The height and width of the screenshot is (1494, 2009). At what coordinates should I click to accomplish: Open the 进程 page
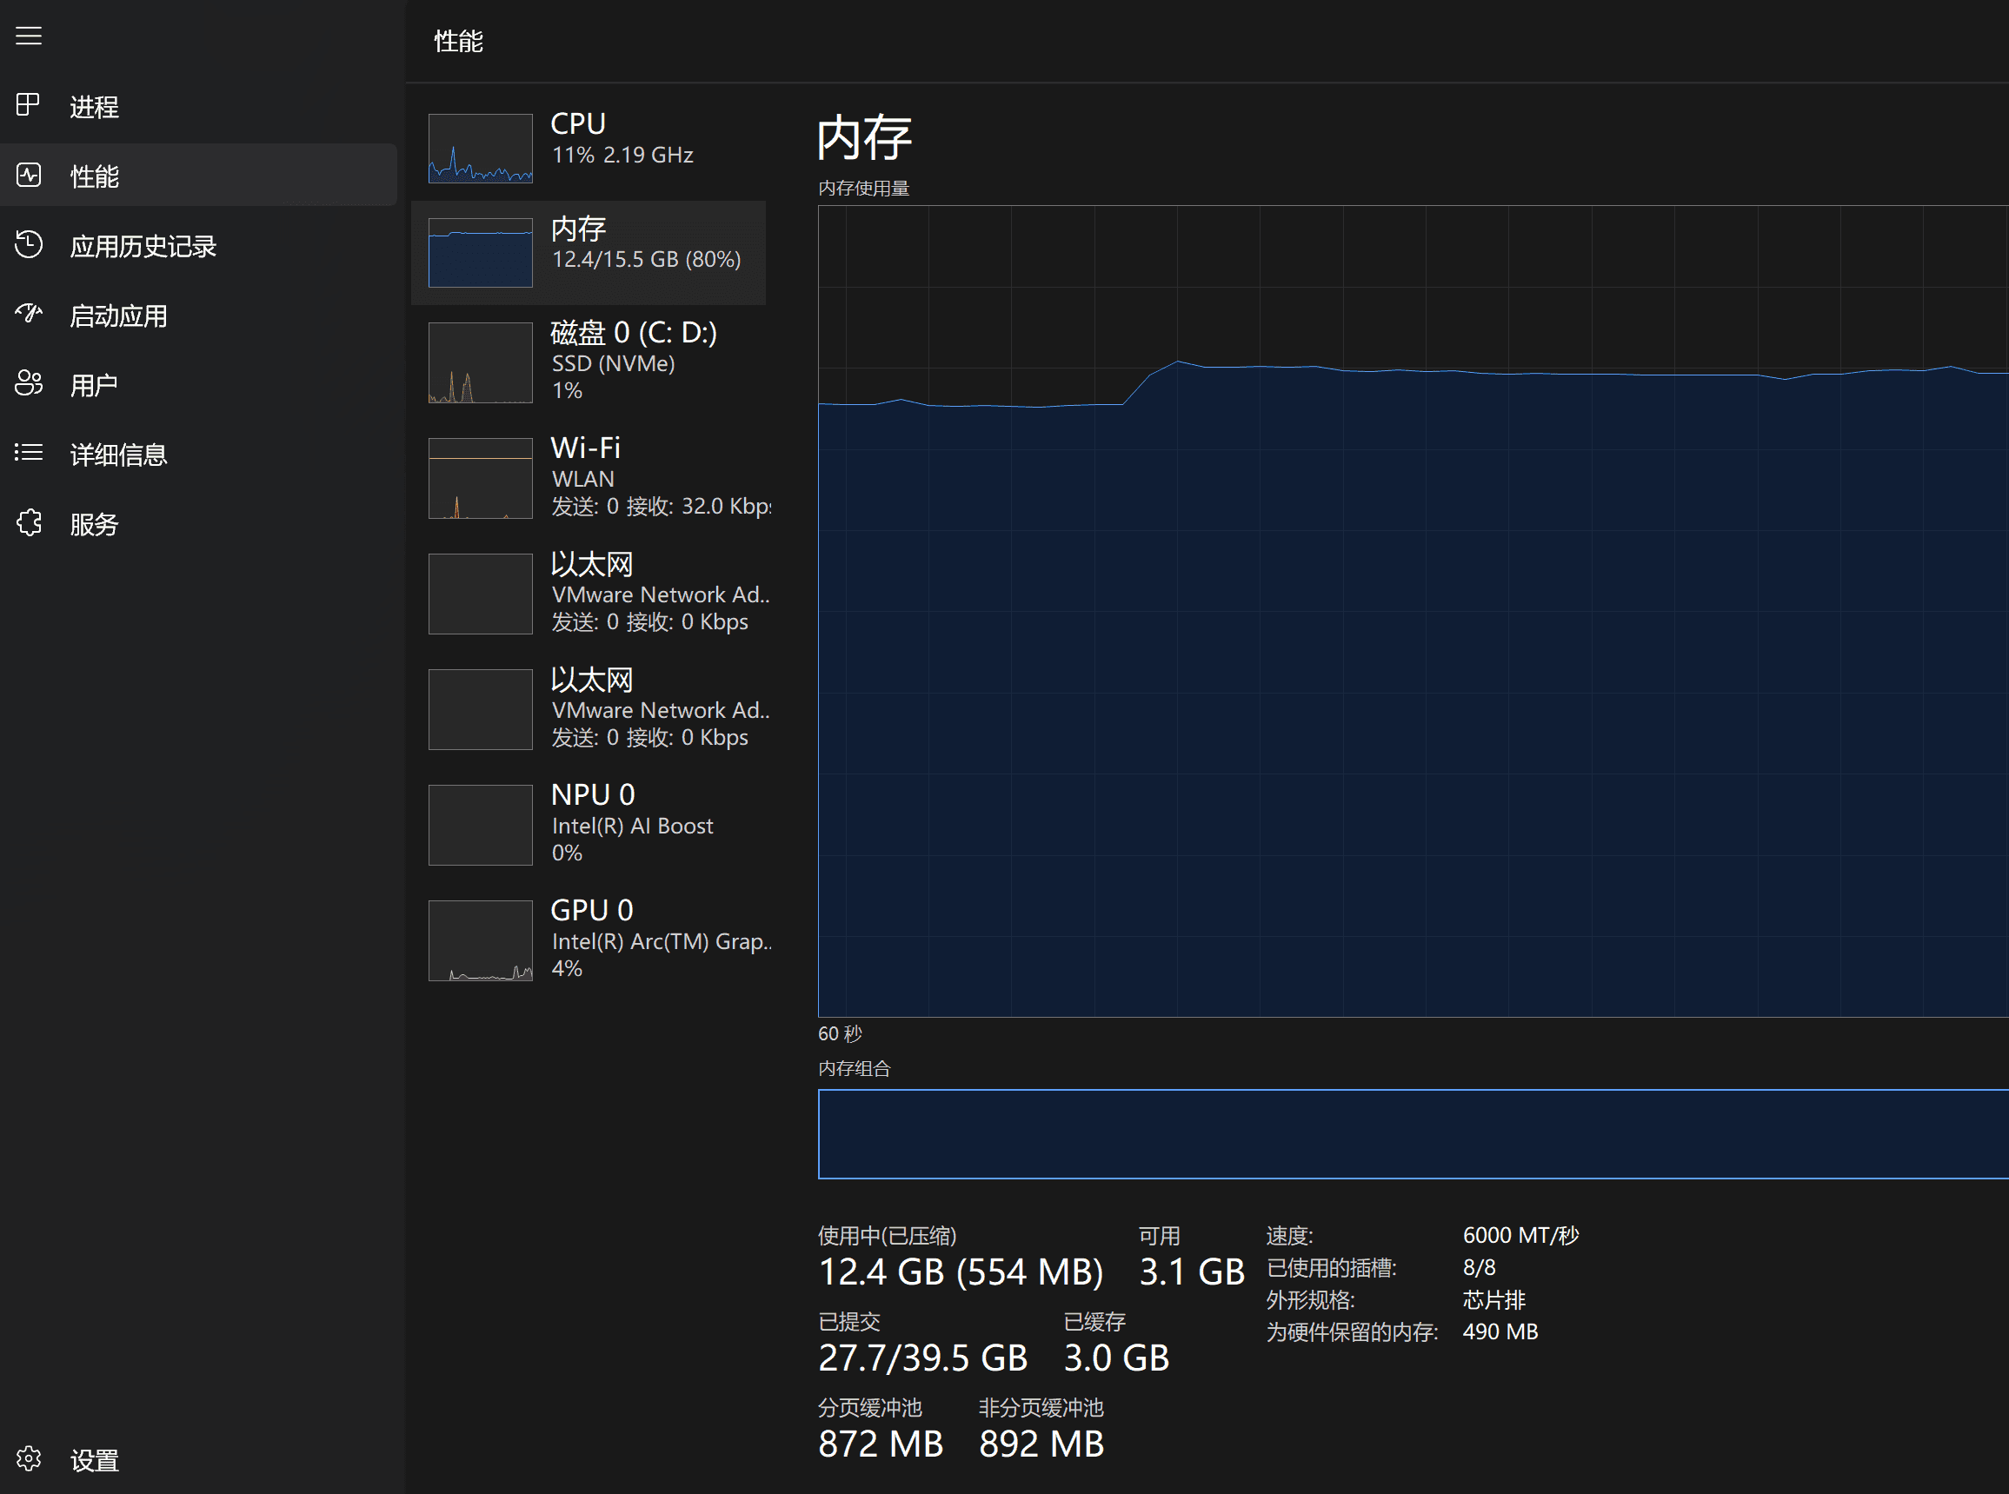(198, 107)
